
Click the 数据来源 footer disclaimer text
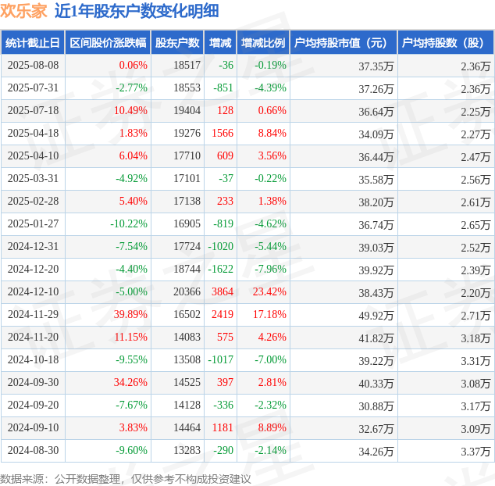pos(126,479)
